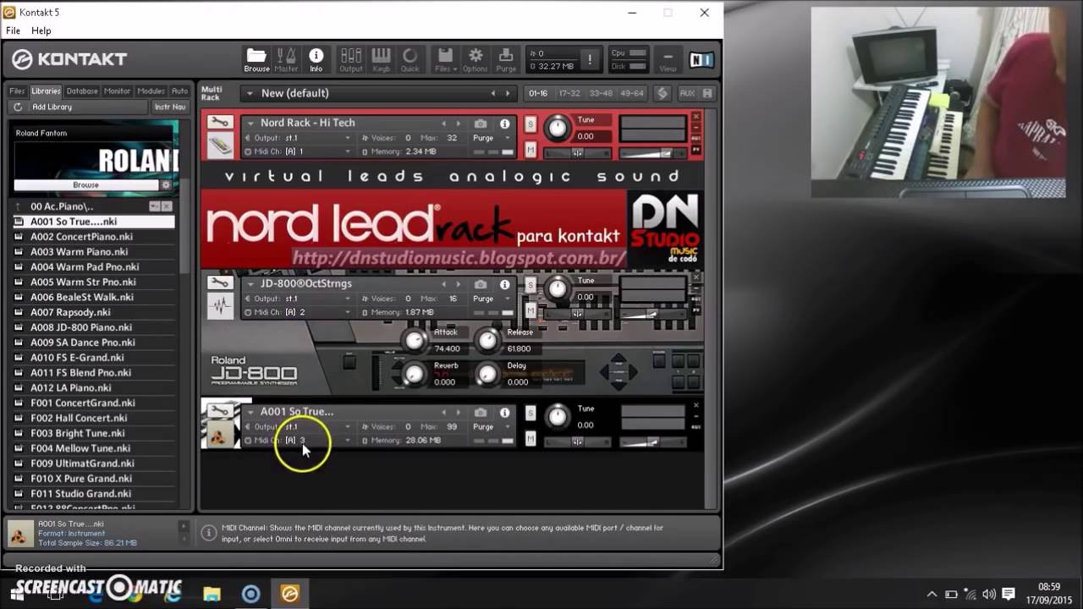Open A001 So True wrench editor
The width and height of the screenshot is (1083, 609).
click(x=220, y=411)
